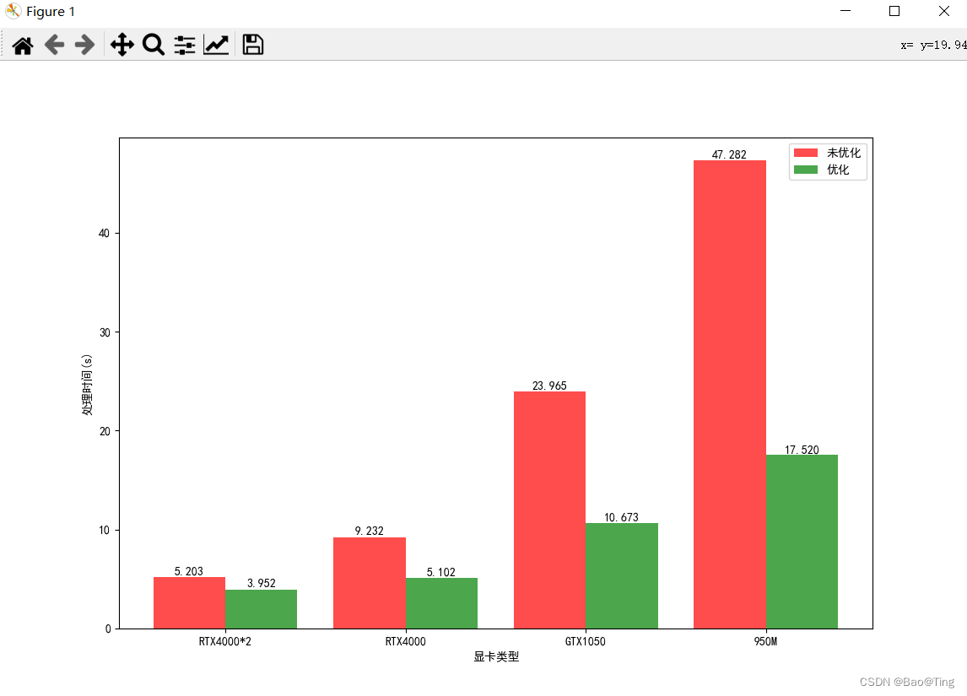Click the y-axis tick label 0
The width and height of the screenshot is (967, 696).
108,629
